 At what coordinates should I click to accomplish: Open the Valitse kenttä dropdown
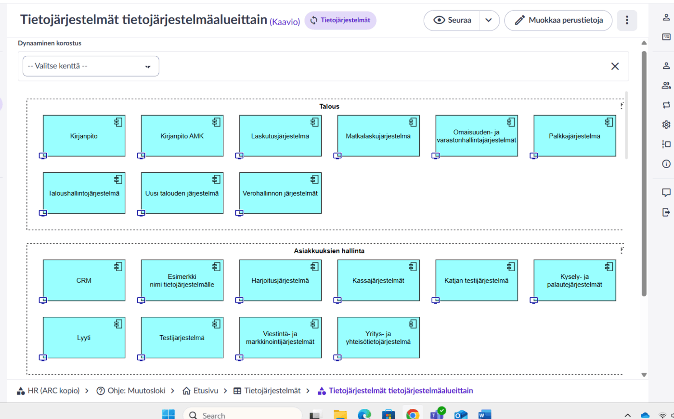click(91, 66)
